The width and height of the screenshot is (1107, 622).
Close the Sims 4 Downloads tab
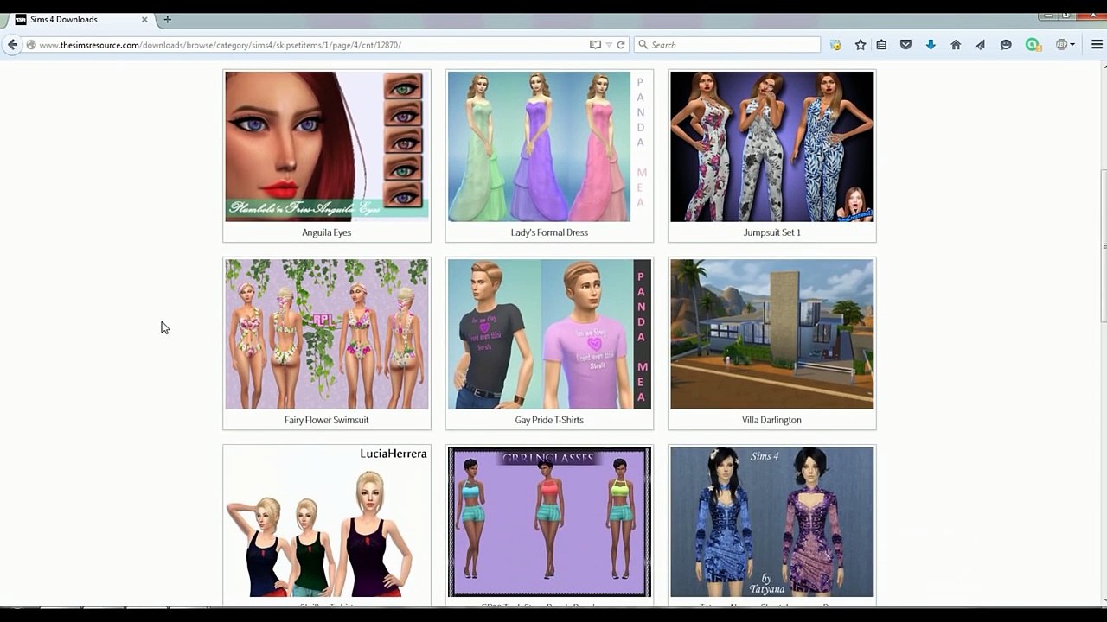tap(144, 19)
